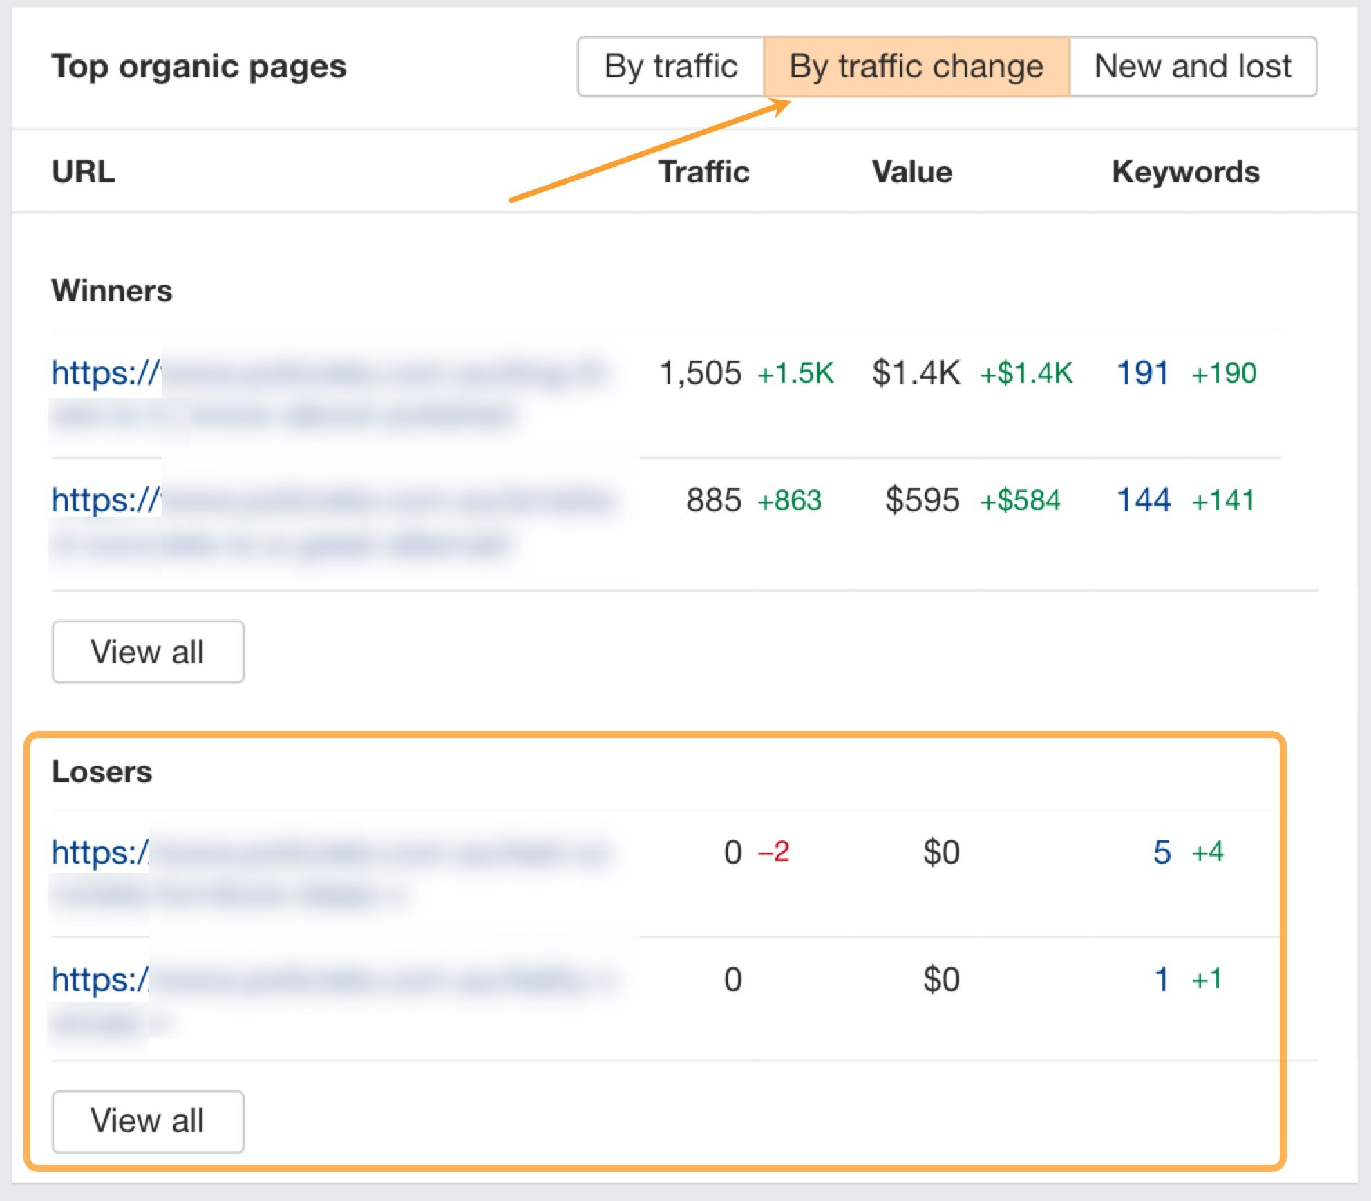This screenshot has width=1371, height=1201.
Task: Sort by the Traffic column header
Action: (x=704, y=171)
